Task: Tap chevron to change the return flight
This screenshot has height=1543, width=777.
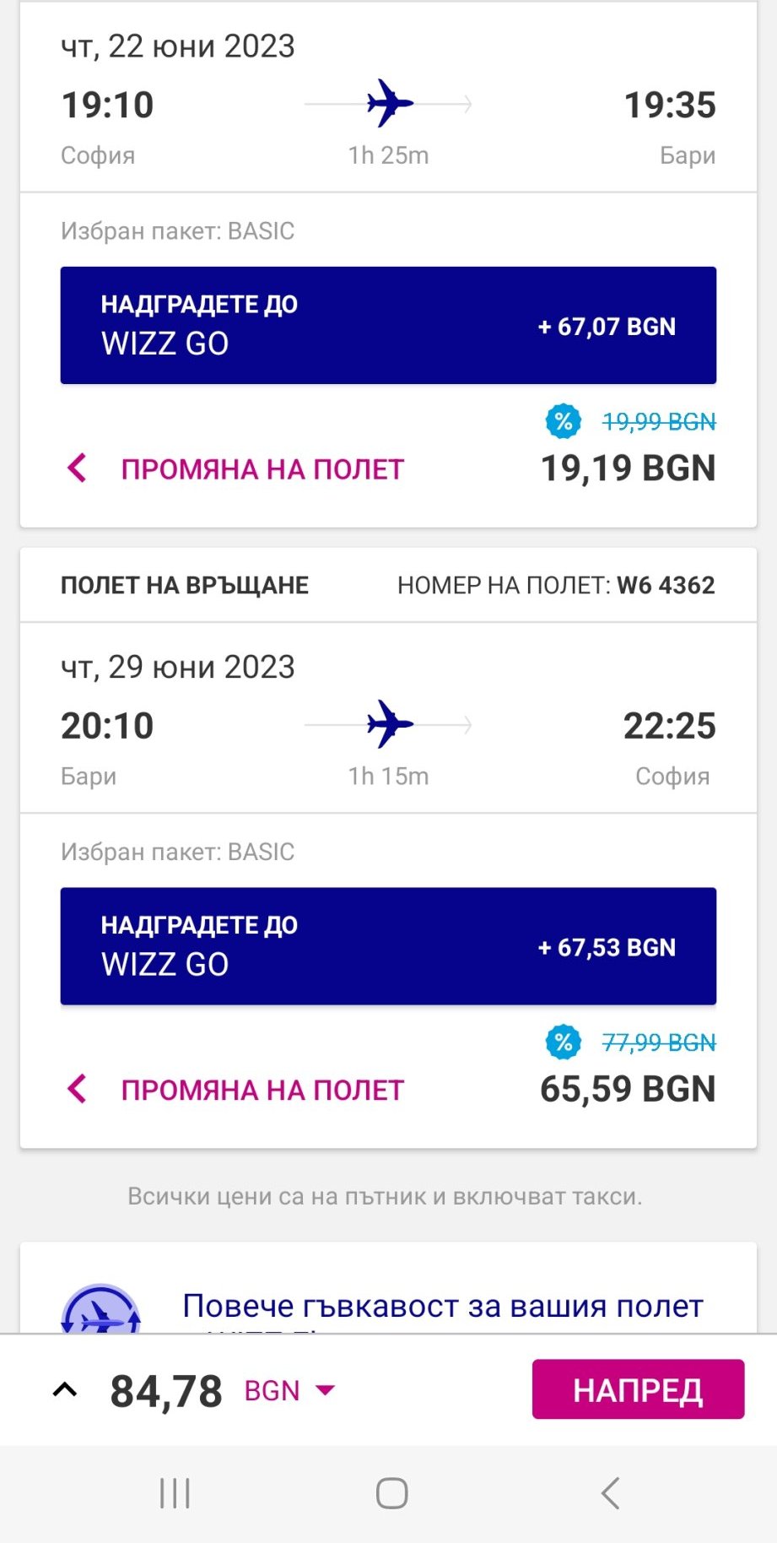Action: [77, 1089]
